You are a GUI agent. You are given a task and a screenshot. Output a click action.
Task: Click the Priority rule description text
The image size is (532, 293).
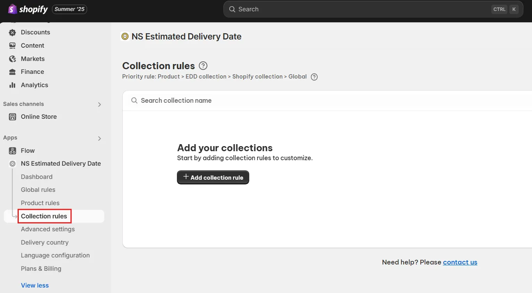click(x=214, y=77)
